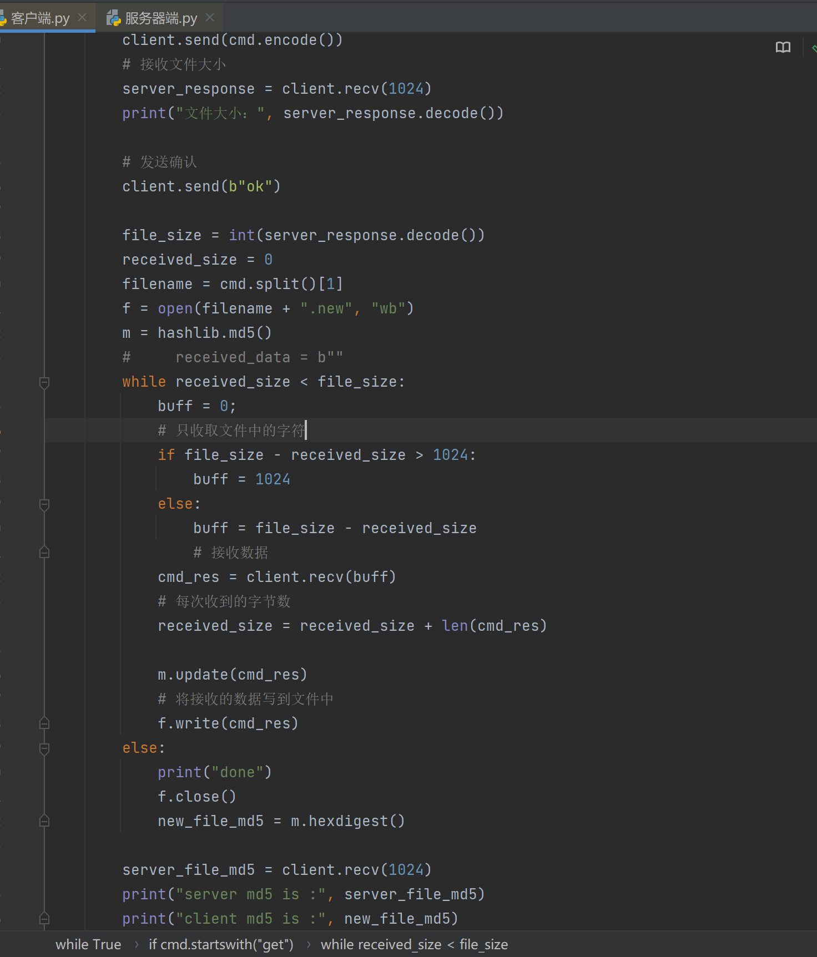817x957 pixels.
Task: Collapse the while received_size loop fold marker
Action: pyautogui.click(x=44, y=382)
